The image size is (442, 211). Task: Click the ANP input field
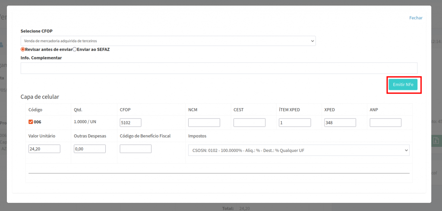tap(385, 123)
